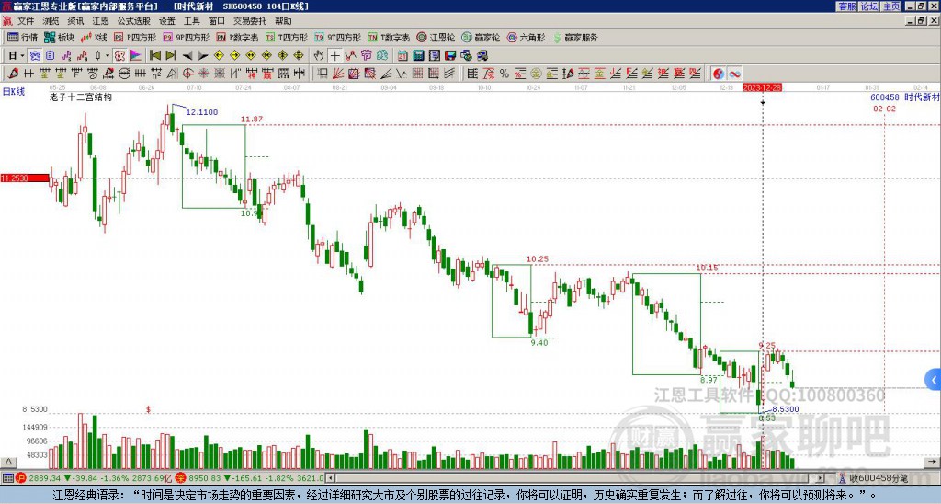941x504 pixels.
Task: Click the infinity symbol icon
Action: point(734,74)
